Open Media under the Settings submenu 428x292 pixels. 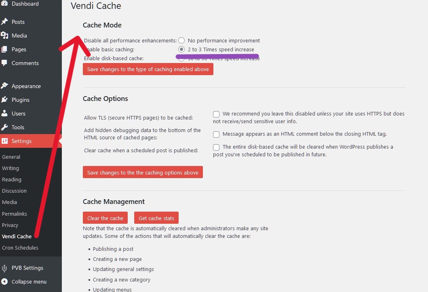(10, 202)
